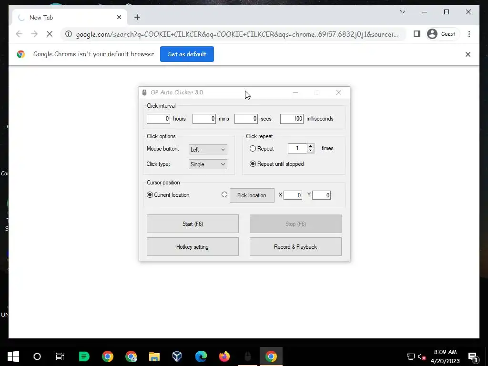Image resolution: width=488 pixels, height=366 pixels.
Task: Click the milliseconds field showing 100
Action: (292, 119)
